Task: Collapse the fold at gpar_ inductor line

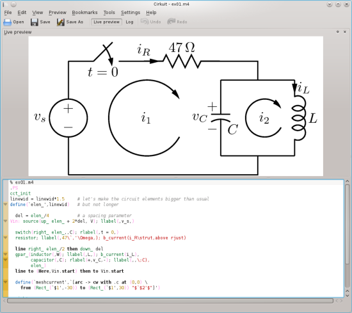Action: (x=5, y=254)
